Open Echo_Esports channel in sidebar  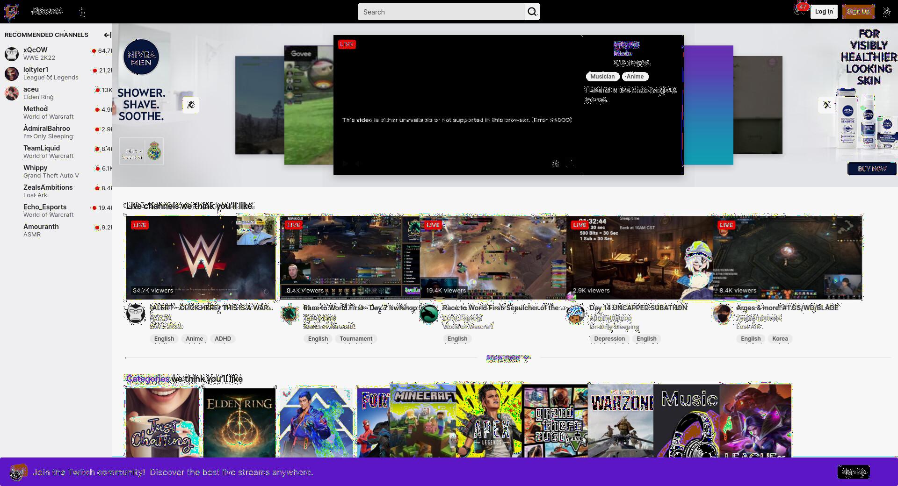(56, 211)
